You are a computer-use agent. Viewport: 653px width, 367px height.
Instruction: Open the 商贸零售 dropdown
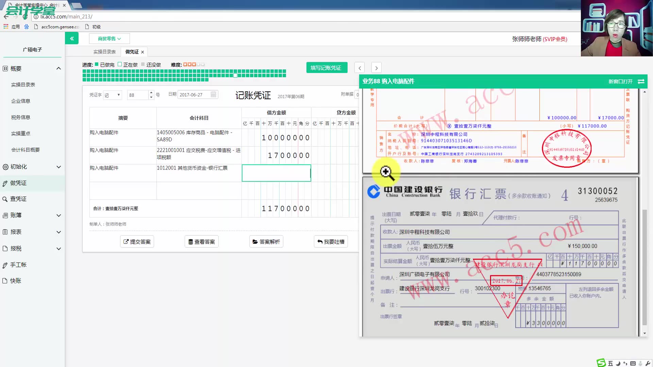click(109, 38)
